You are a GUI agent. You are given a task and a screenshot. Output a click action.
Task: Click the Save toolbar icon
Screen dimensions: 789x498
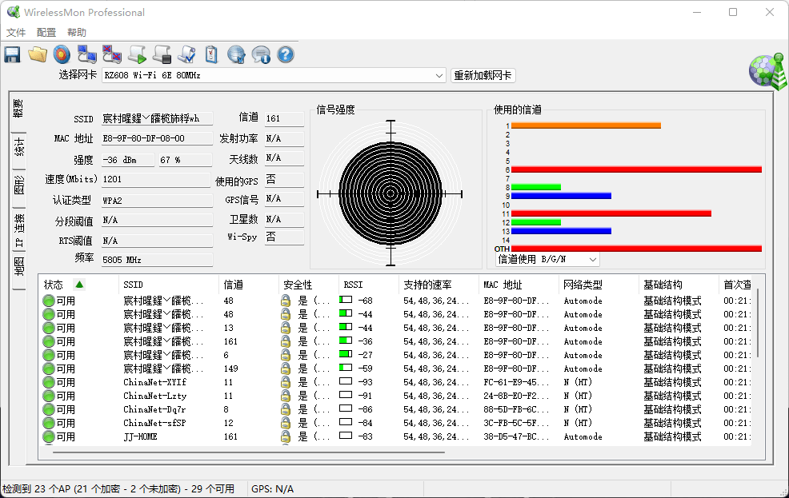tap(11, 54)
